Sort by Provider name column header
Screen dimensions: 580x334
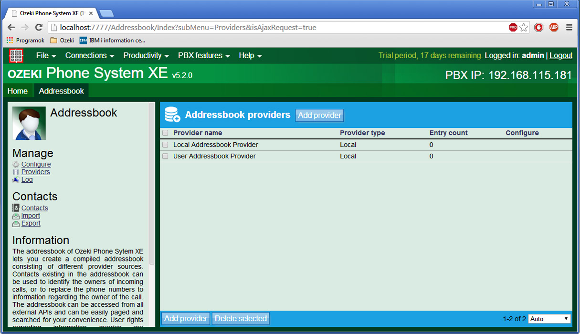198,133
